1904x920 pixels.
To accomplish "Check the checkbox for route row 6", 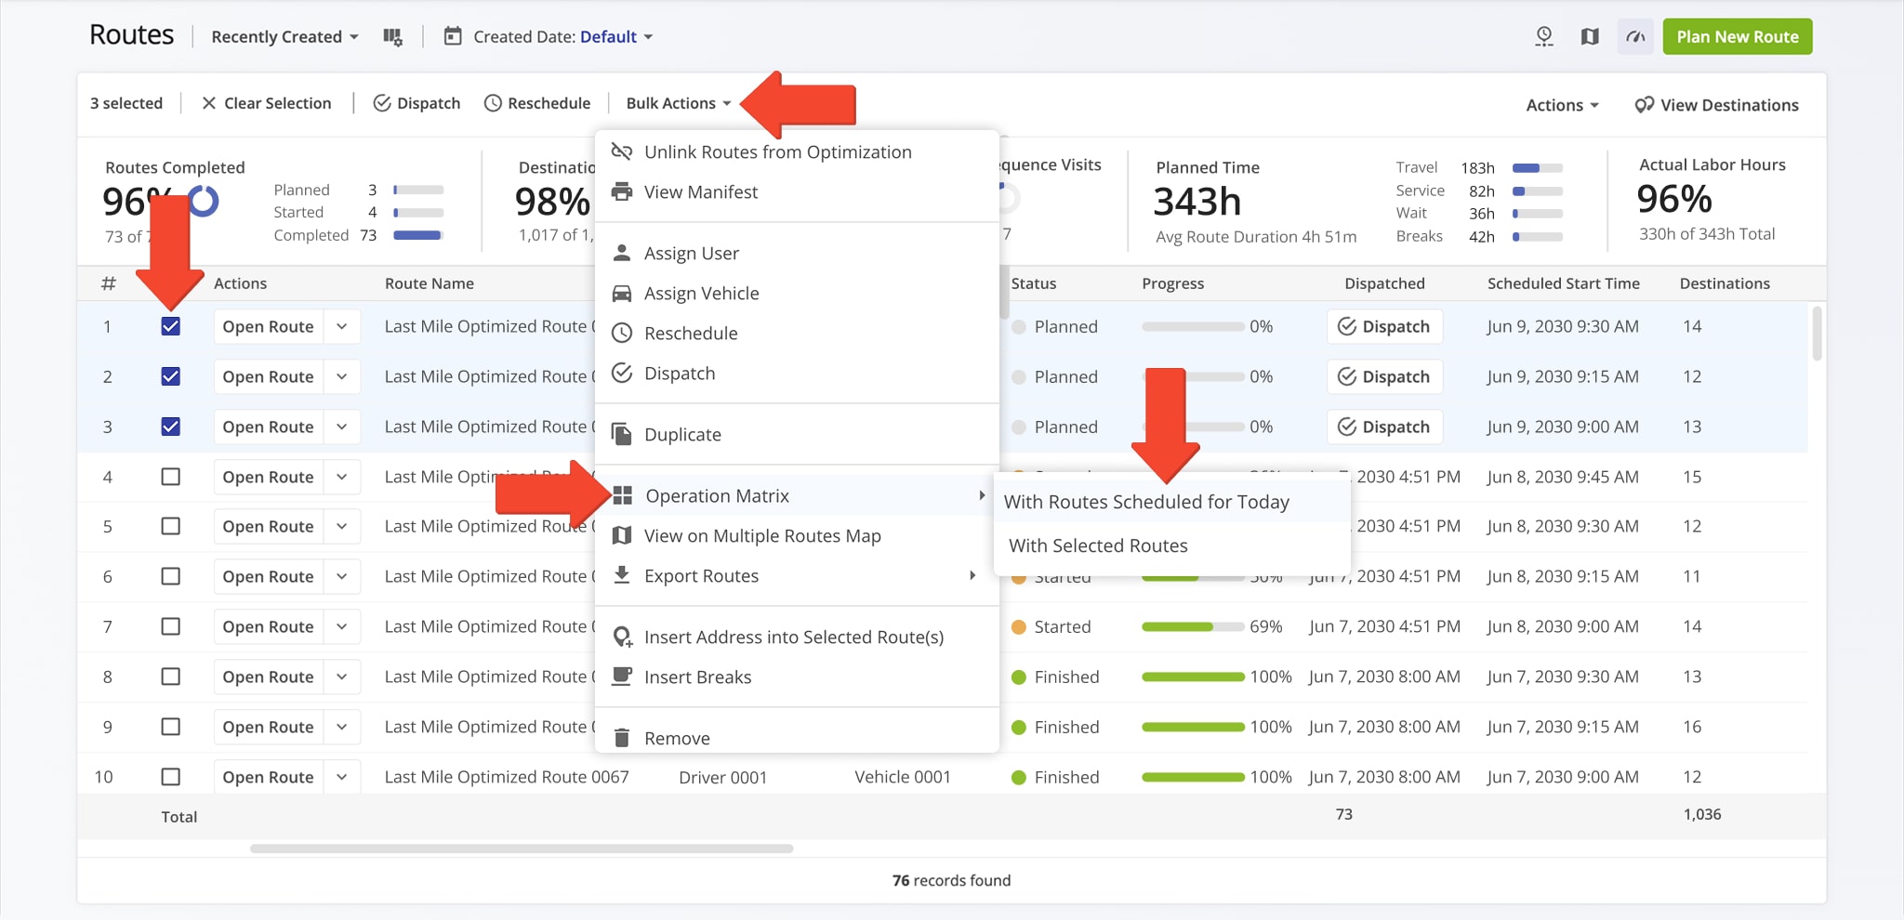I will [170, 576].
